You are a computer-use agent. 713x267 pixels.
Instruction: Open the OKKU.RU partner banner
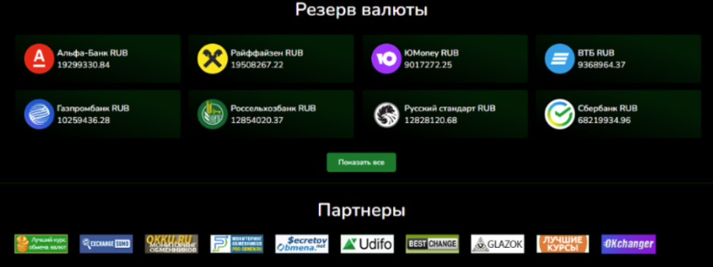click(171, 244)
